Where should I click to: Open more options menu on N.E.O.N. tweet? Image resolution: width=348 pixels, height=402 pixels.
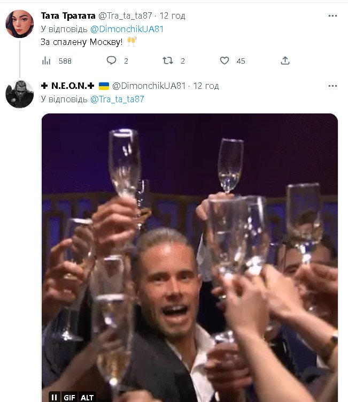(332, 86)
